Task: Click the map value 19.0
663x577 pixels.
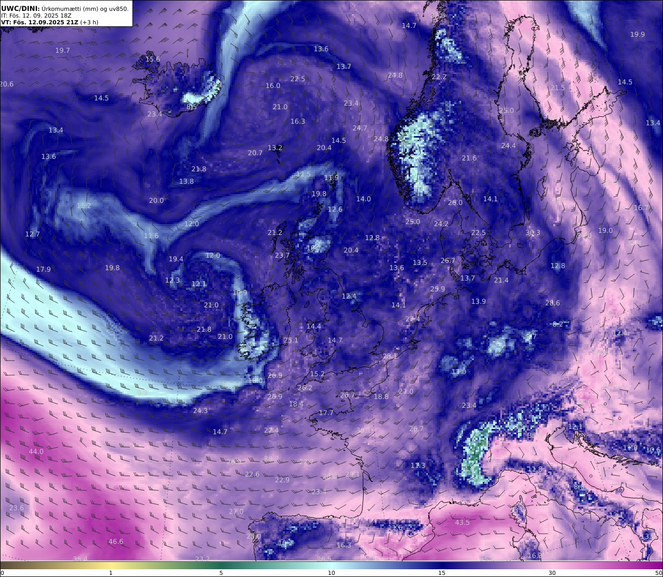Action: pos(606,231)
